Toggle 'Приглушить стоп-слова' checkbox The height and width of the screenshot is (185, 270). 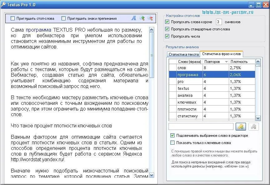(12, 18)
